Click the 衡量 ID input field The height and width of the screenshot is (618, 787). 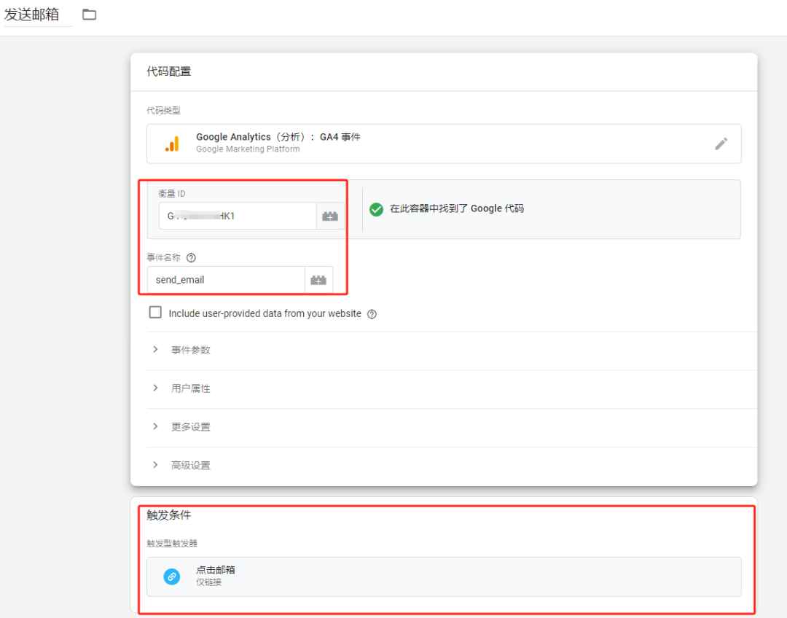(238, 216)
